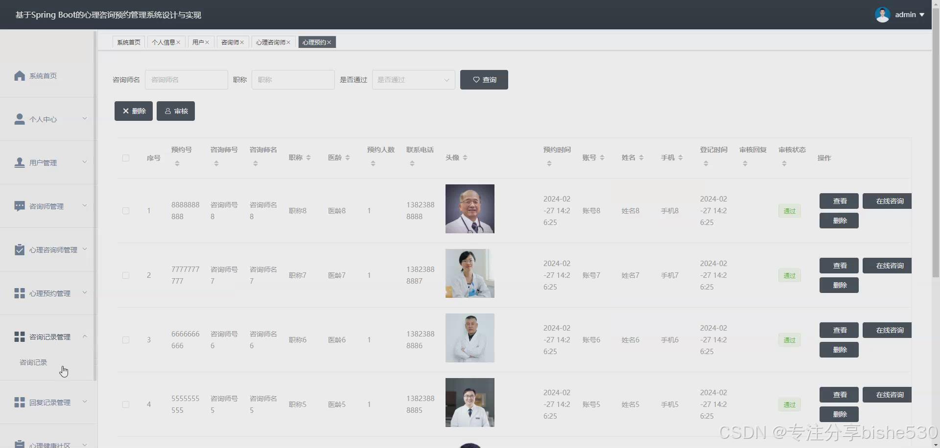Sort by 咨询师号 column arrows
The width and height of the screenshot is (940, 448).
tap(216, 163)
